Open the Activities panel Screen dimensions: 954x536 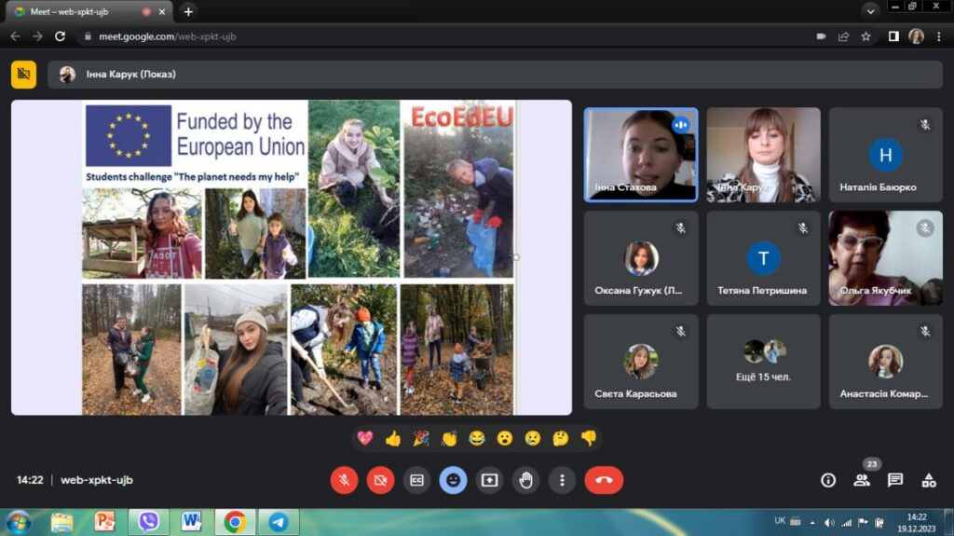(929, 480)
